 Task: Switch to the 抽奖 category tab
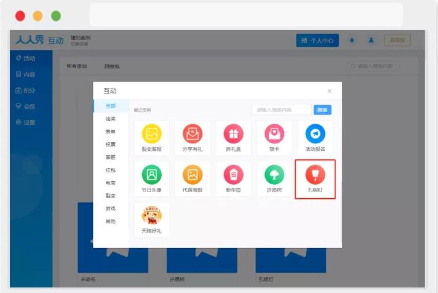tap(110, 119)
